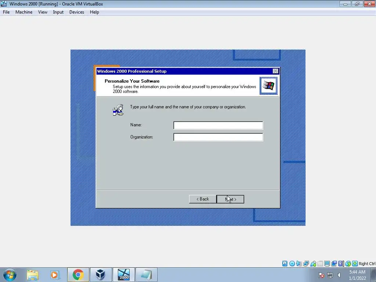Click the Show desktop strip
This screenshot has height=282, width=376.
373,275
